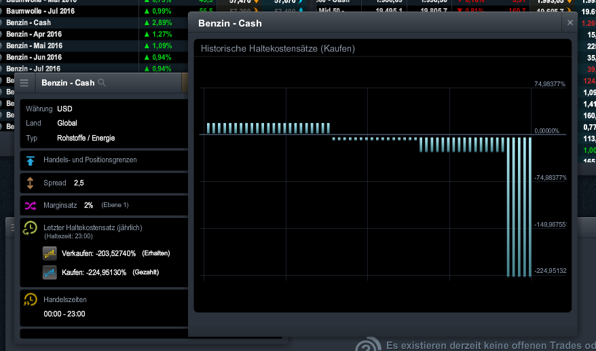Expand the Handelszeiten section heading
This screenshot has width=596, height=351.
point(64,299)
